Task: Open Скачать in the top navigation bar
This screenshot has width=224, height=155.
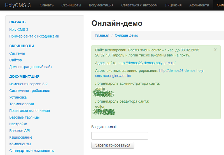Action: click(46, 5)
